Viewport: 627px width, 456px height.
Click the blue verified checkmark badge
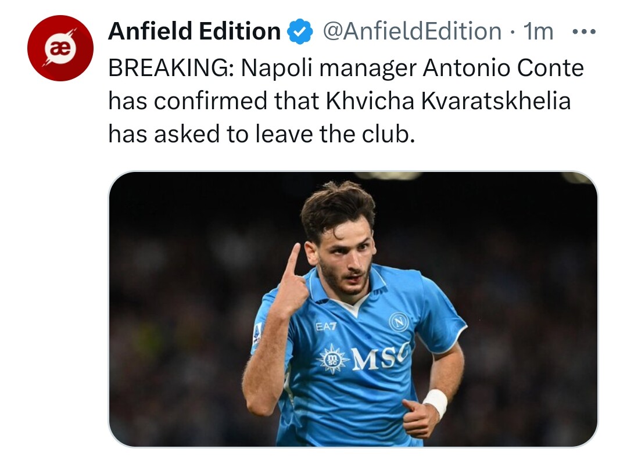point(301,31)
